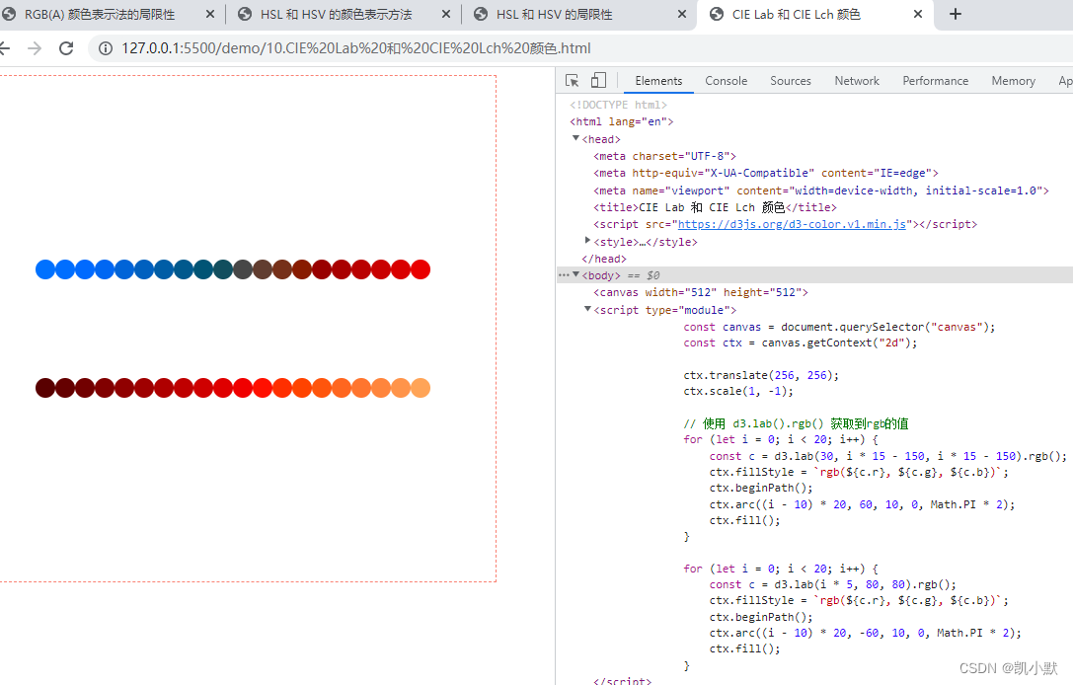Screen dimensions: 1073x685
Task: Click the rightmost light orange circle, bottom row
Action: (421, 388)
